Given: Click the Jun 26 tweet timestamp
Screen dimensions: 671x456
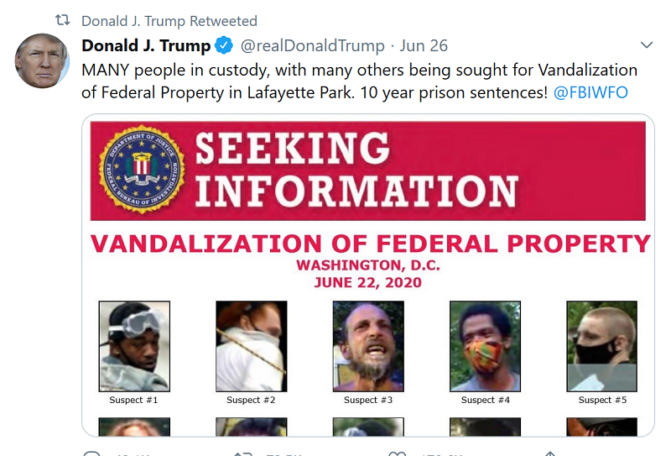Looking at the screenshot, I should click(424, 45).
